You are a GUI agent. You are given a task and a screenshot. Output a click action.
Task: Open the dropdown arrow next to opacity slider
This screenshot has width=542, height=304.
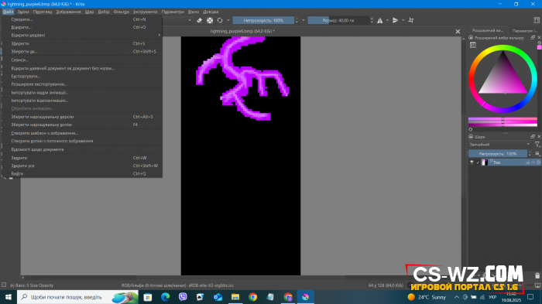pyautogui.click(x=304, y=20)
